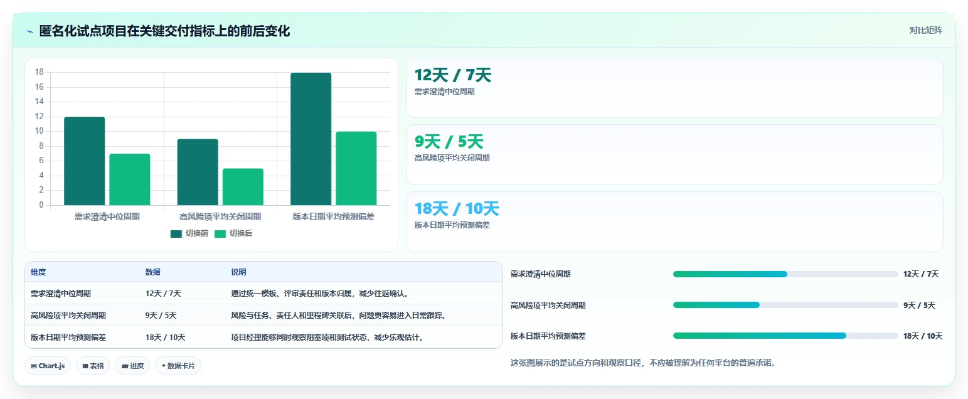Select the 切换后 bar for 高风险项平均关闭周期
Screen dimensions: 968x399
[x=243, y=187]
